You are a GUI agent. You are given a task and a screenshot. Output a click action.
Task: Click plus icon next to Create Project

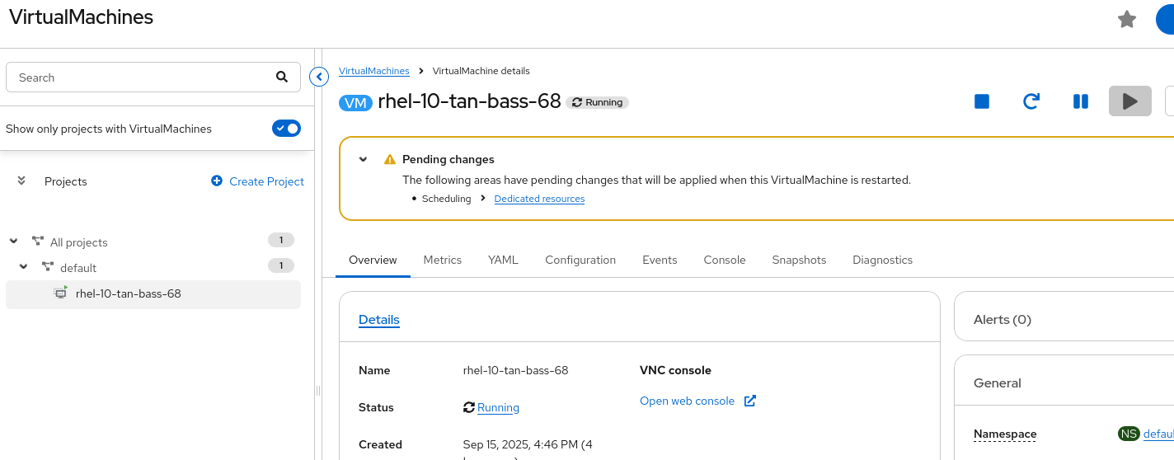[x=217, y=181]
